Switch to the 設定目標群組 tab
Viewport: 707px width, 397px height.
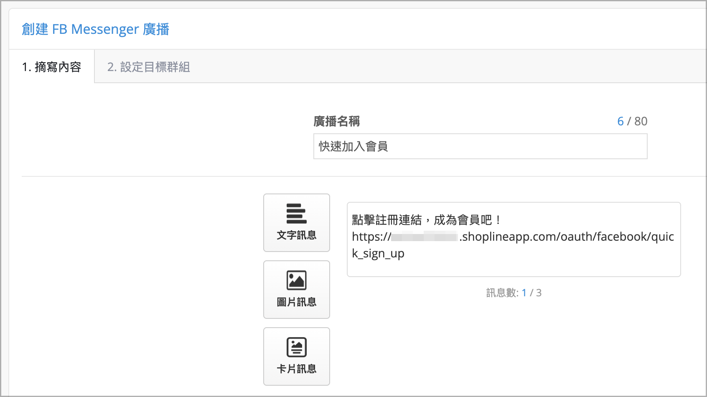149,67
